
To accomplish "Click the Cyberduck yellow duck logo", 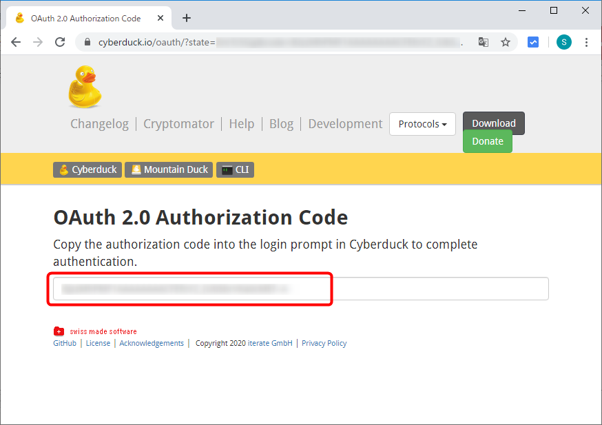I will pos(85,87).
